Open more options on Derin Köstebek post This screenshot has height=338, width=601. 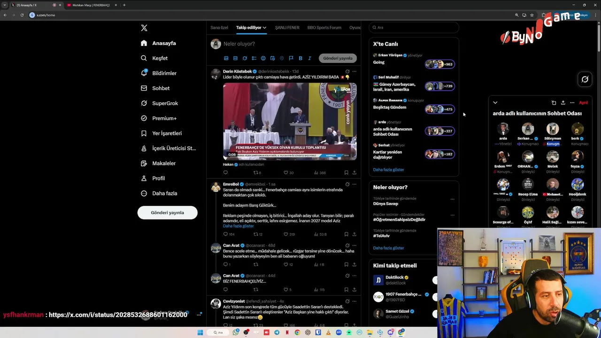(354, 71)
